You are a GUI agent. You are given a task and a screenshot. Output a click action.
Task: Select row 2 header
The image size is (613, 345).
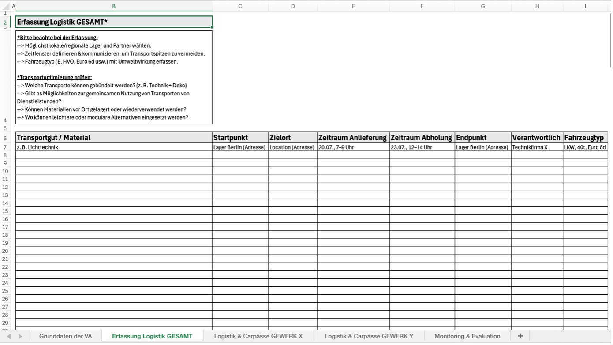(5, 22)
